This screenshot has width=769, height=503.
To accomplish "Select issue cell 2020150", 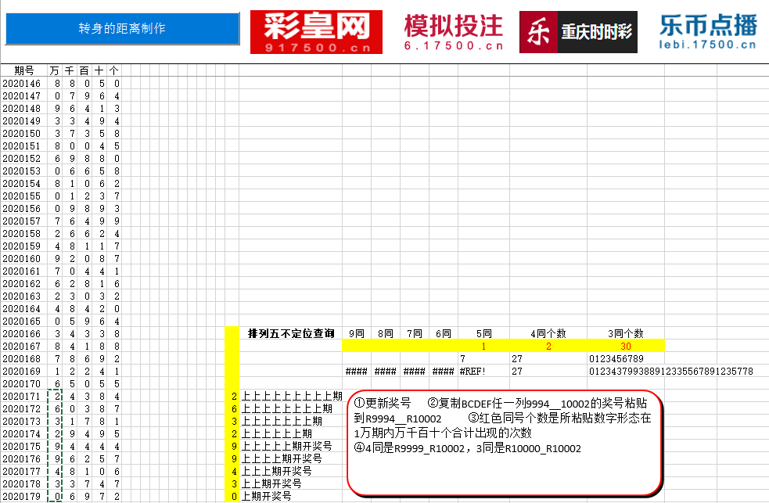I will pos(24,133).
